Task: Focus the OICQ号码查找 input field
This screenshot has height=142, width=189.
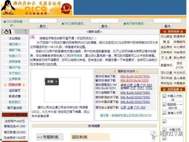Action: click(43, 20)
